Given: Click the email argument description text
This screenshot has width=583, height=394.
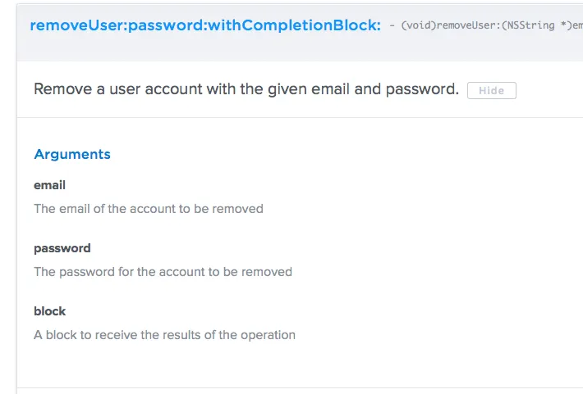Looking at the screenshot, I should pos(148,209).
